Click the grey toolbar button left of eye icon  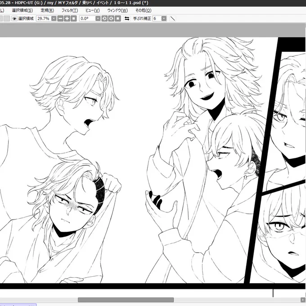tap(7, 18)
